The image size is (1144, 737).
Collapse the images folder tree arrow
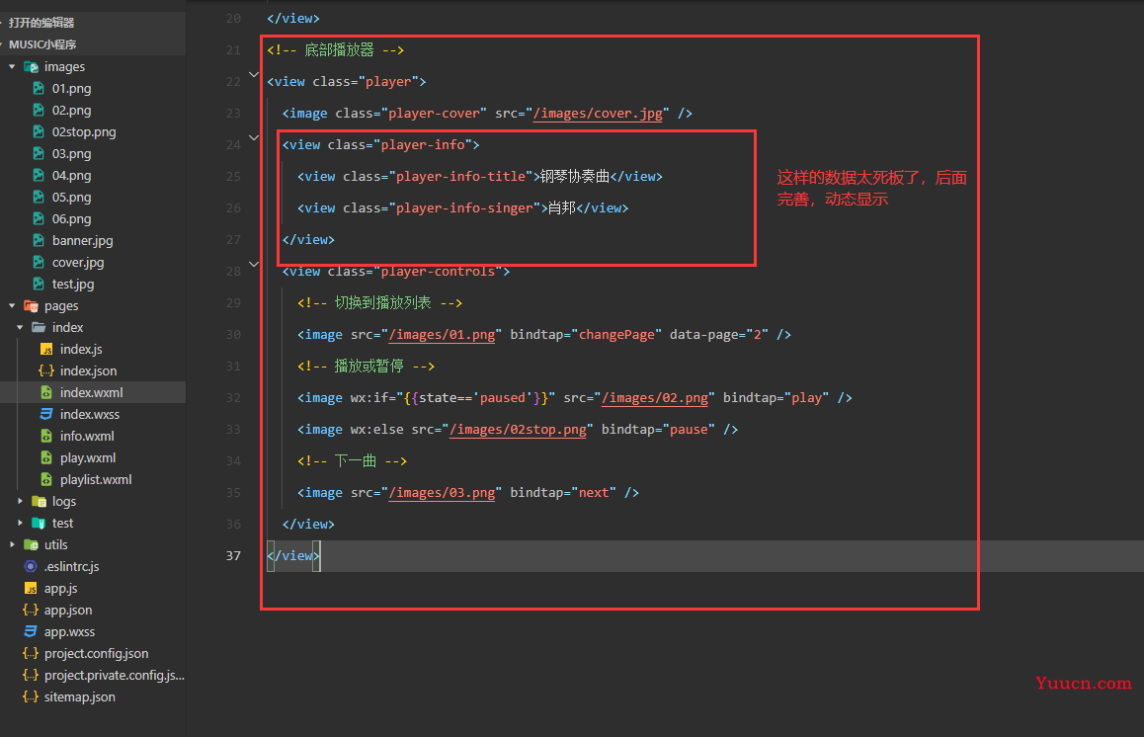(x=12, y=66)
